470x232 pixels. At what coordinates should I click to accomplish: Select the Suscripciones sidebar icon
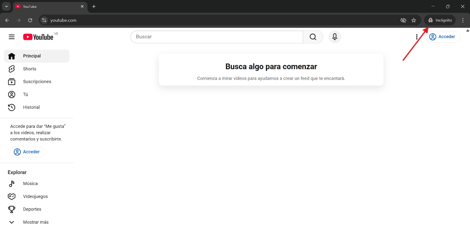pyautogui.click(x=12, y=81)
